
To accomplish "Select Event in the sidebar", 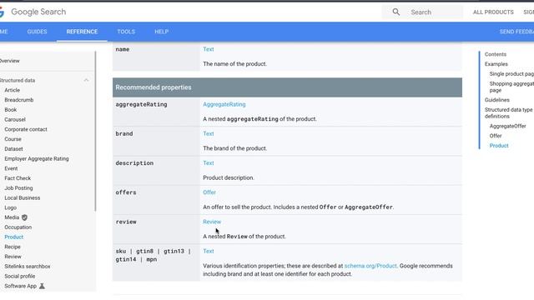I will (11, 168).
